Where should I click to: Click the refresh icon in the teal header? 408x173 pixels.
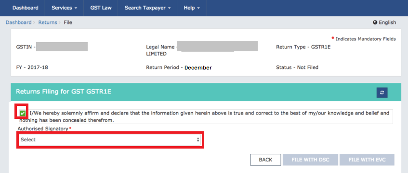click(382, 92)
